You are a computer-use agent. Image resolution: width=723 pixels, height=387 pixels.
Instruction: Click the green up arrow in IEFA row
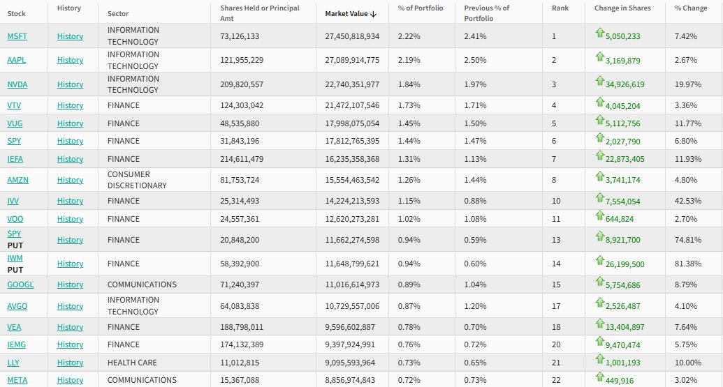[x=599, y=155]
